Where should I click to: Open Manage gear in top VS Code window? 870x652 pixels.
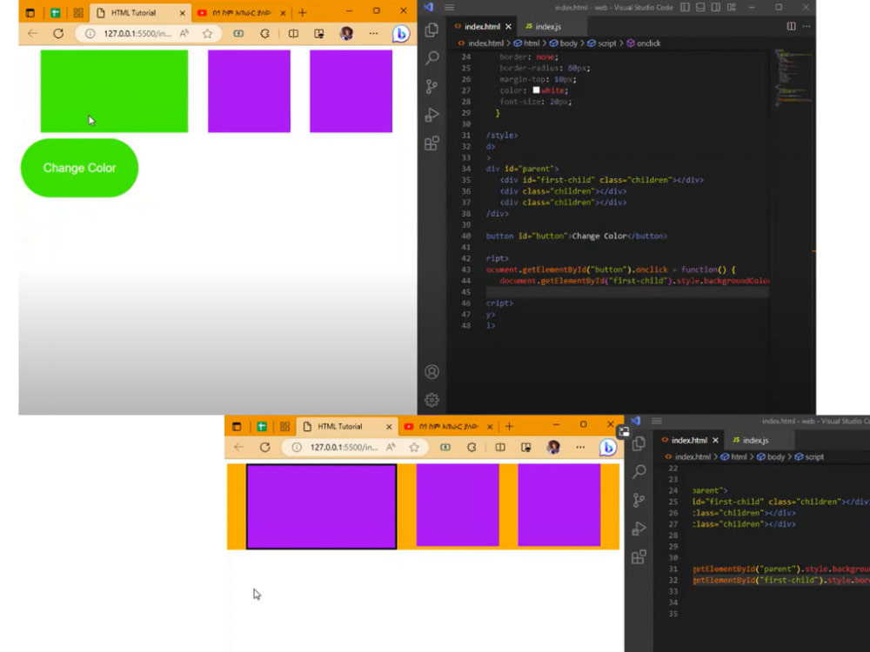pyautogui.click(x=432, y=400)
